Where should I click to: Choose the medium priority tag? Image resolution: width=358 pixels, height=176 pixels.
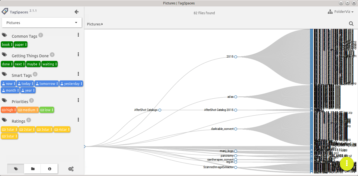pos(28,110)
